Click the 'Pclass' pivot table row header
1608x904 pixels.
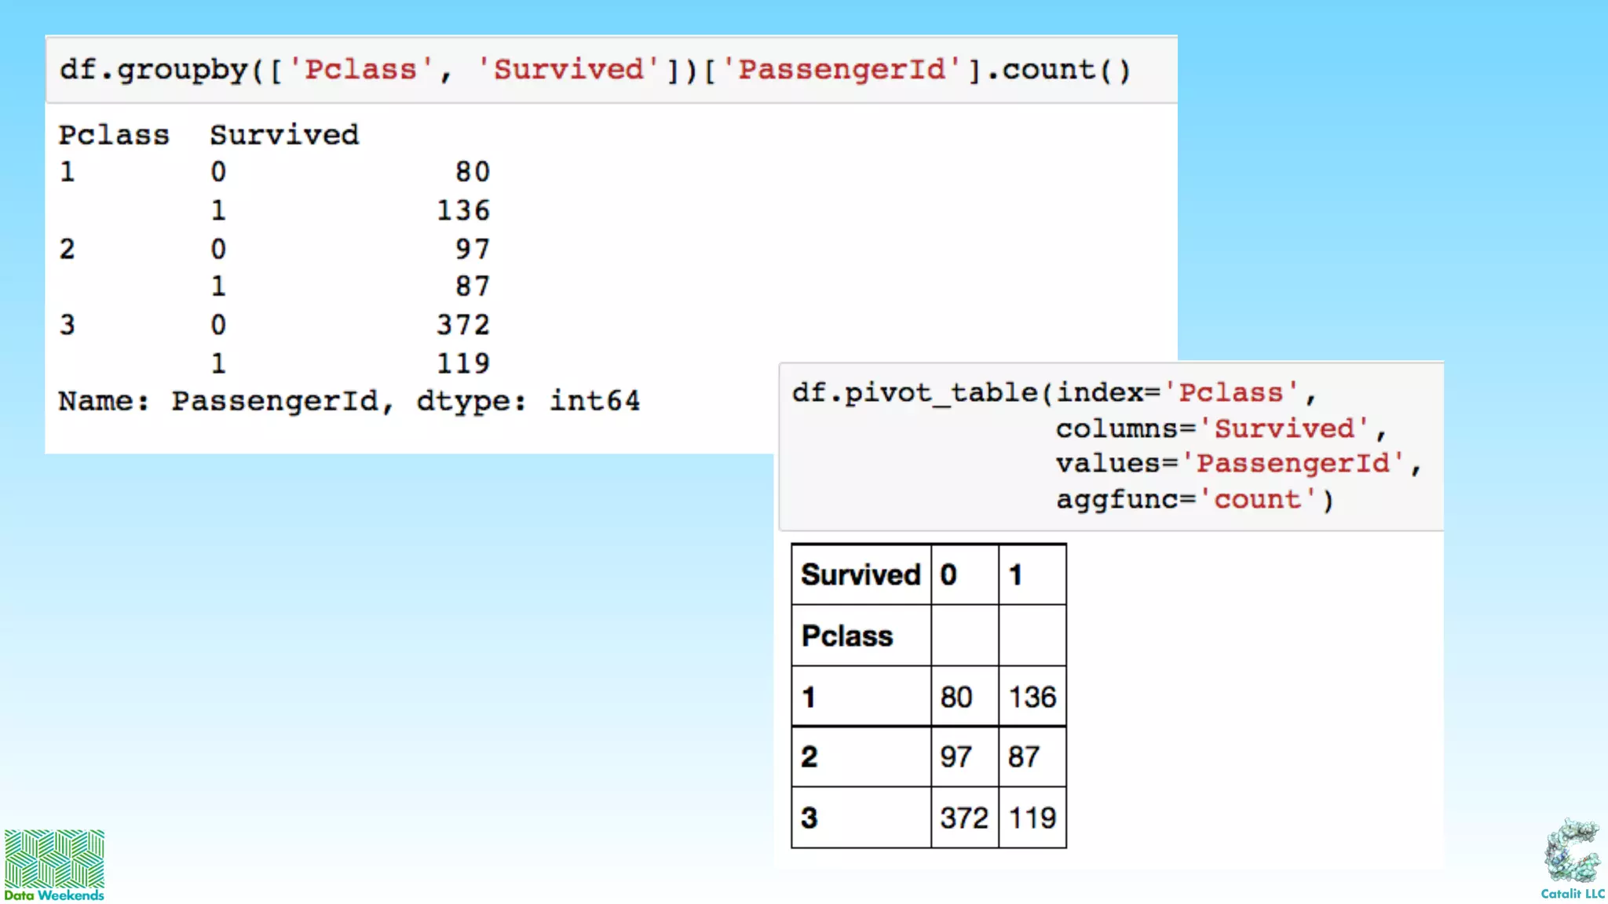[847, 636]
